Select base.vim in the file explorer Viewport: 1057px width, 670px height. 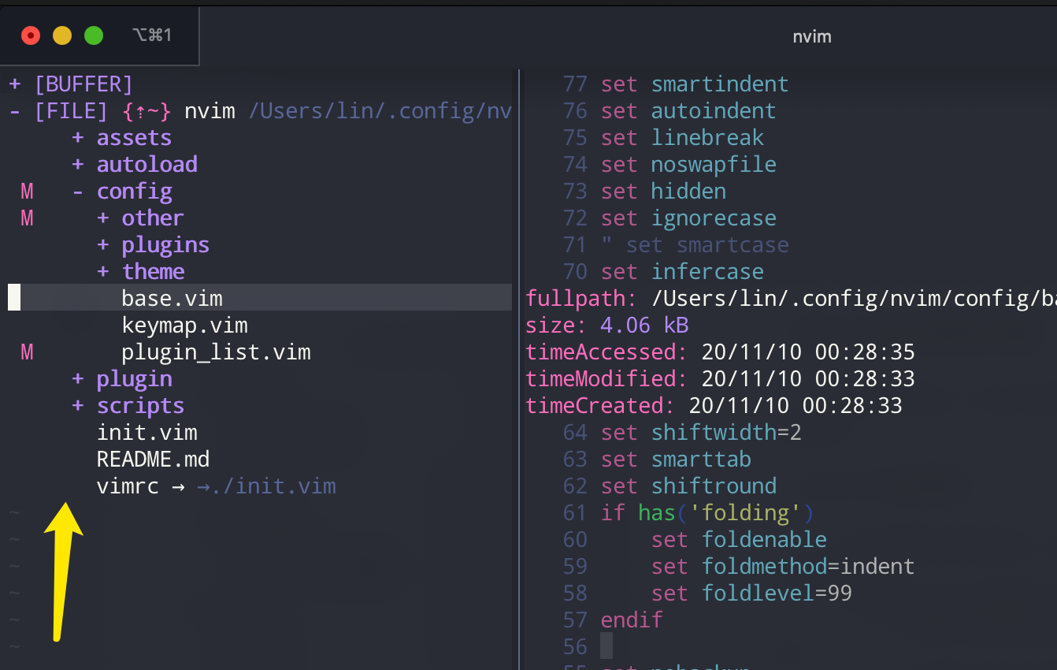pos(172,298)
